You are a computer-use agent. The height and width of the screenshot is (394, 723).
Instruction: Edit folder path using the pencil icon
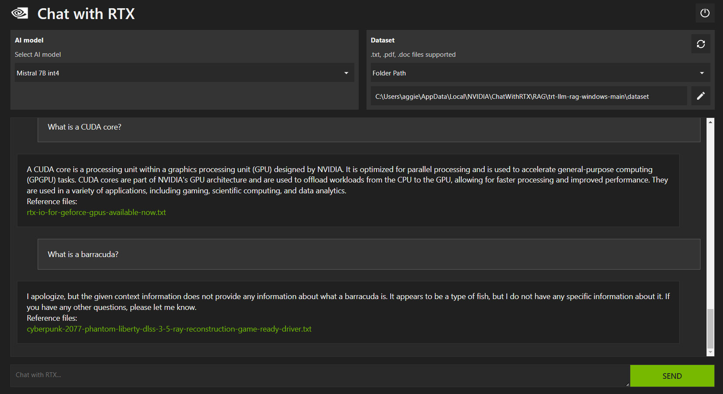pyautogui.click(x=700, y=96)
